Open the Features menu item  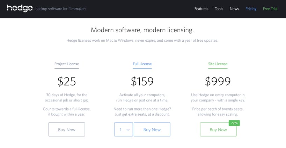[201, 9]
